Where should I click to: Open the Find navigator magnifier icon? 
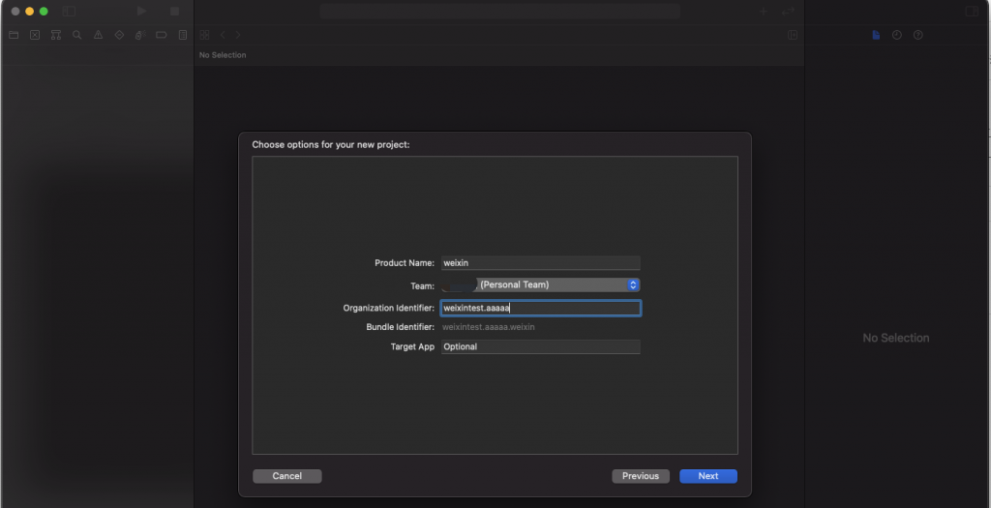[x=77, y=35]
